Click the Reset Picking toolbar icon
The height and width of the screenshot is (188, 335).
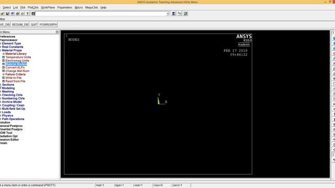pyautogui.click(x=180, y=14)
